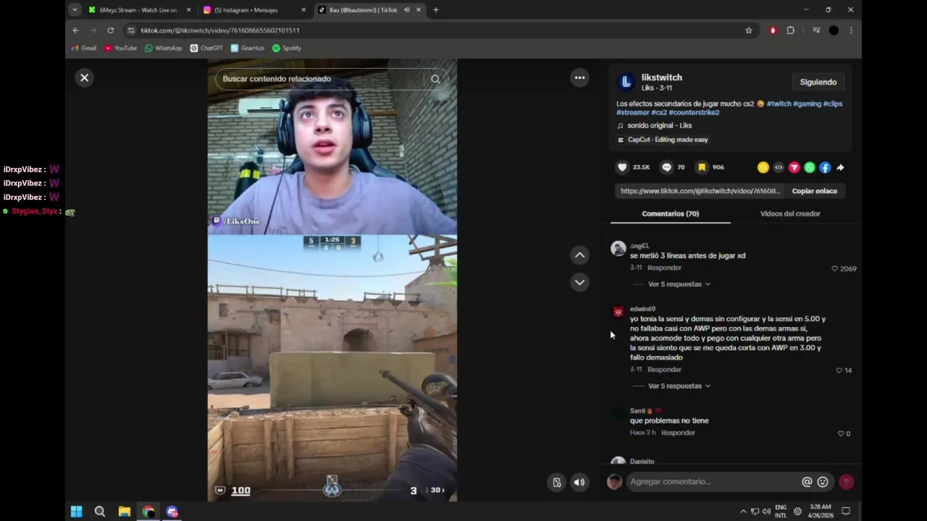The image size is (927, 521).
Task: Open the tab search dropdown arrow
Action: click(x=75, y=10)
